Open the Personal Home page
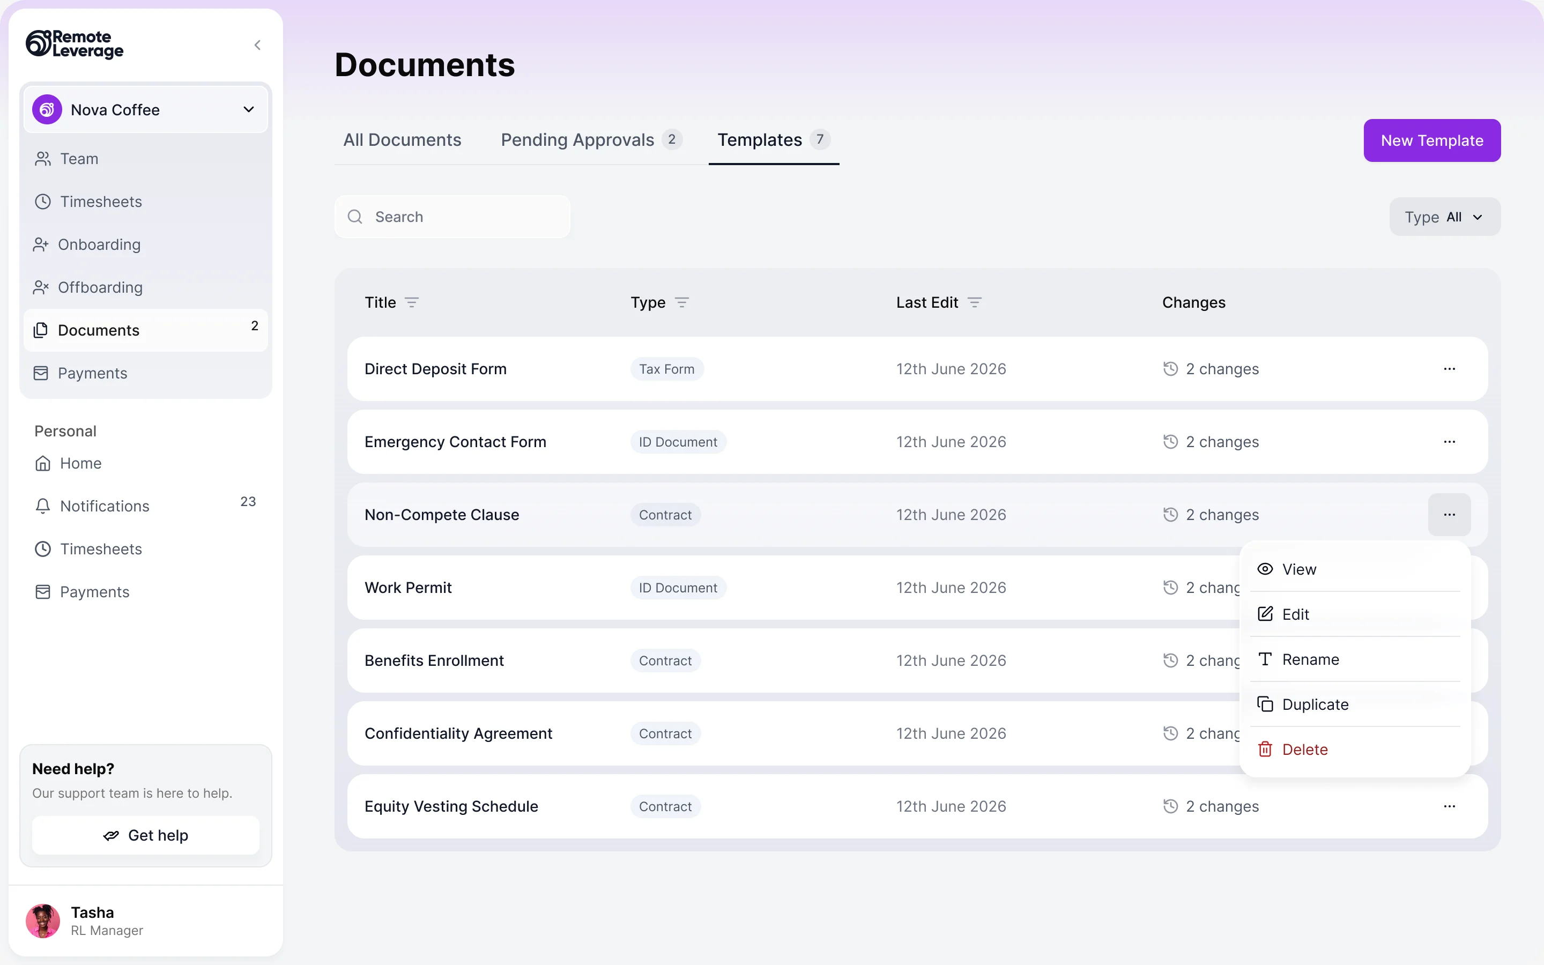 (x=145, y=463)
